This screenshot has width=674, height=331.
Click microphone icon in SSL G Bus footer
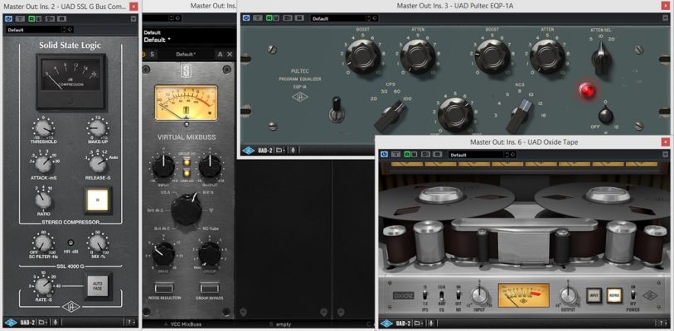coord(56,322)
